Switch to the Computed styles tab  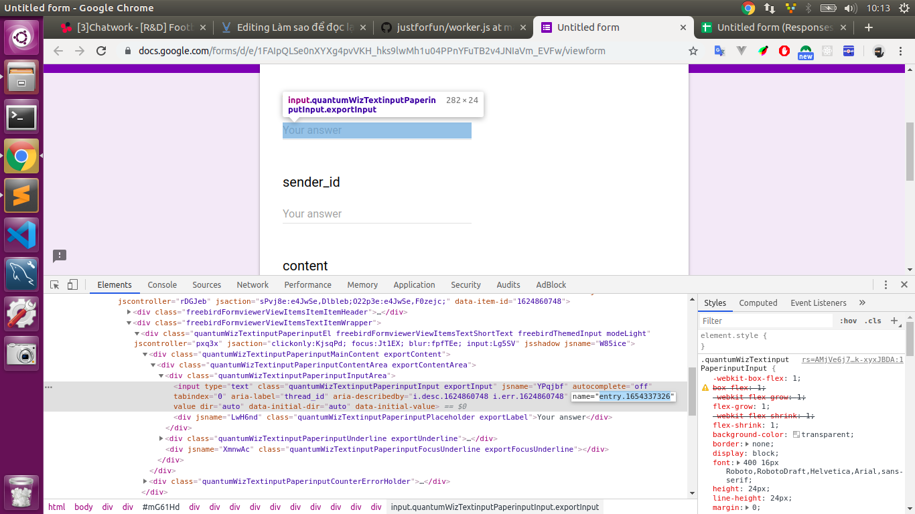pyautogui.click(x=758, y=303)
